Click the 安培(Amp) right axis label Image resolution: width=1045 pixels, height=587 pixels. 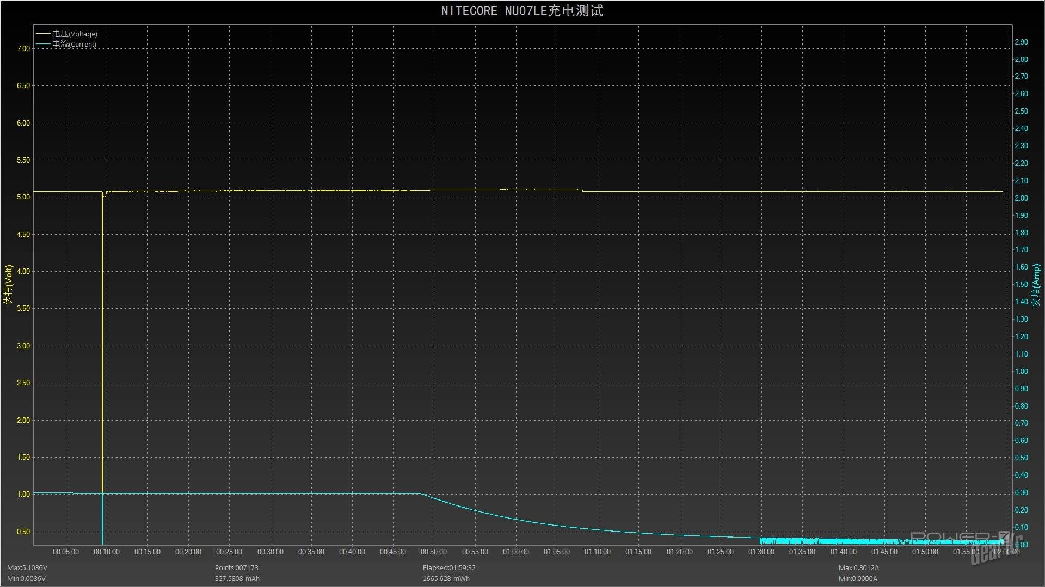(x=1036, y=284)
